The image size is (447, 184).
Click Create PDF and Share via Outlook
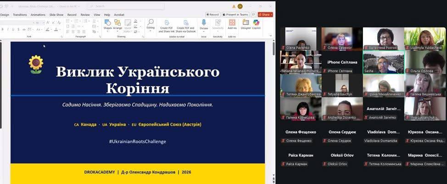click(185, 26)
